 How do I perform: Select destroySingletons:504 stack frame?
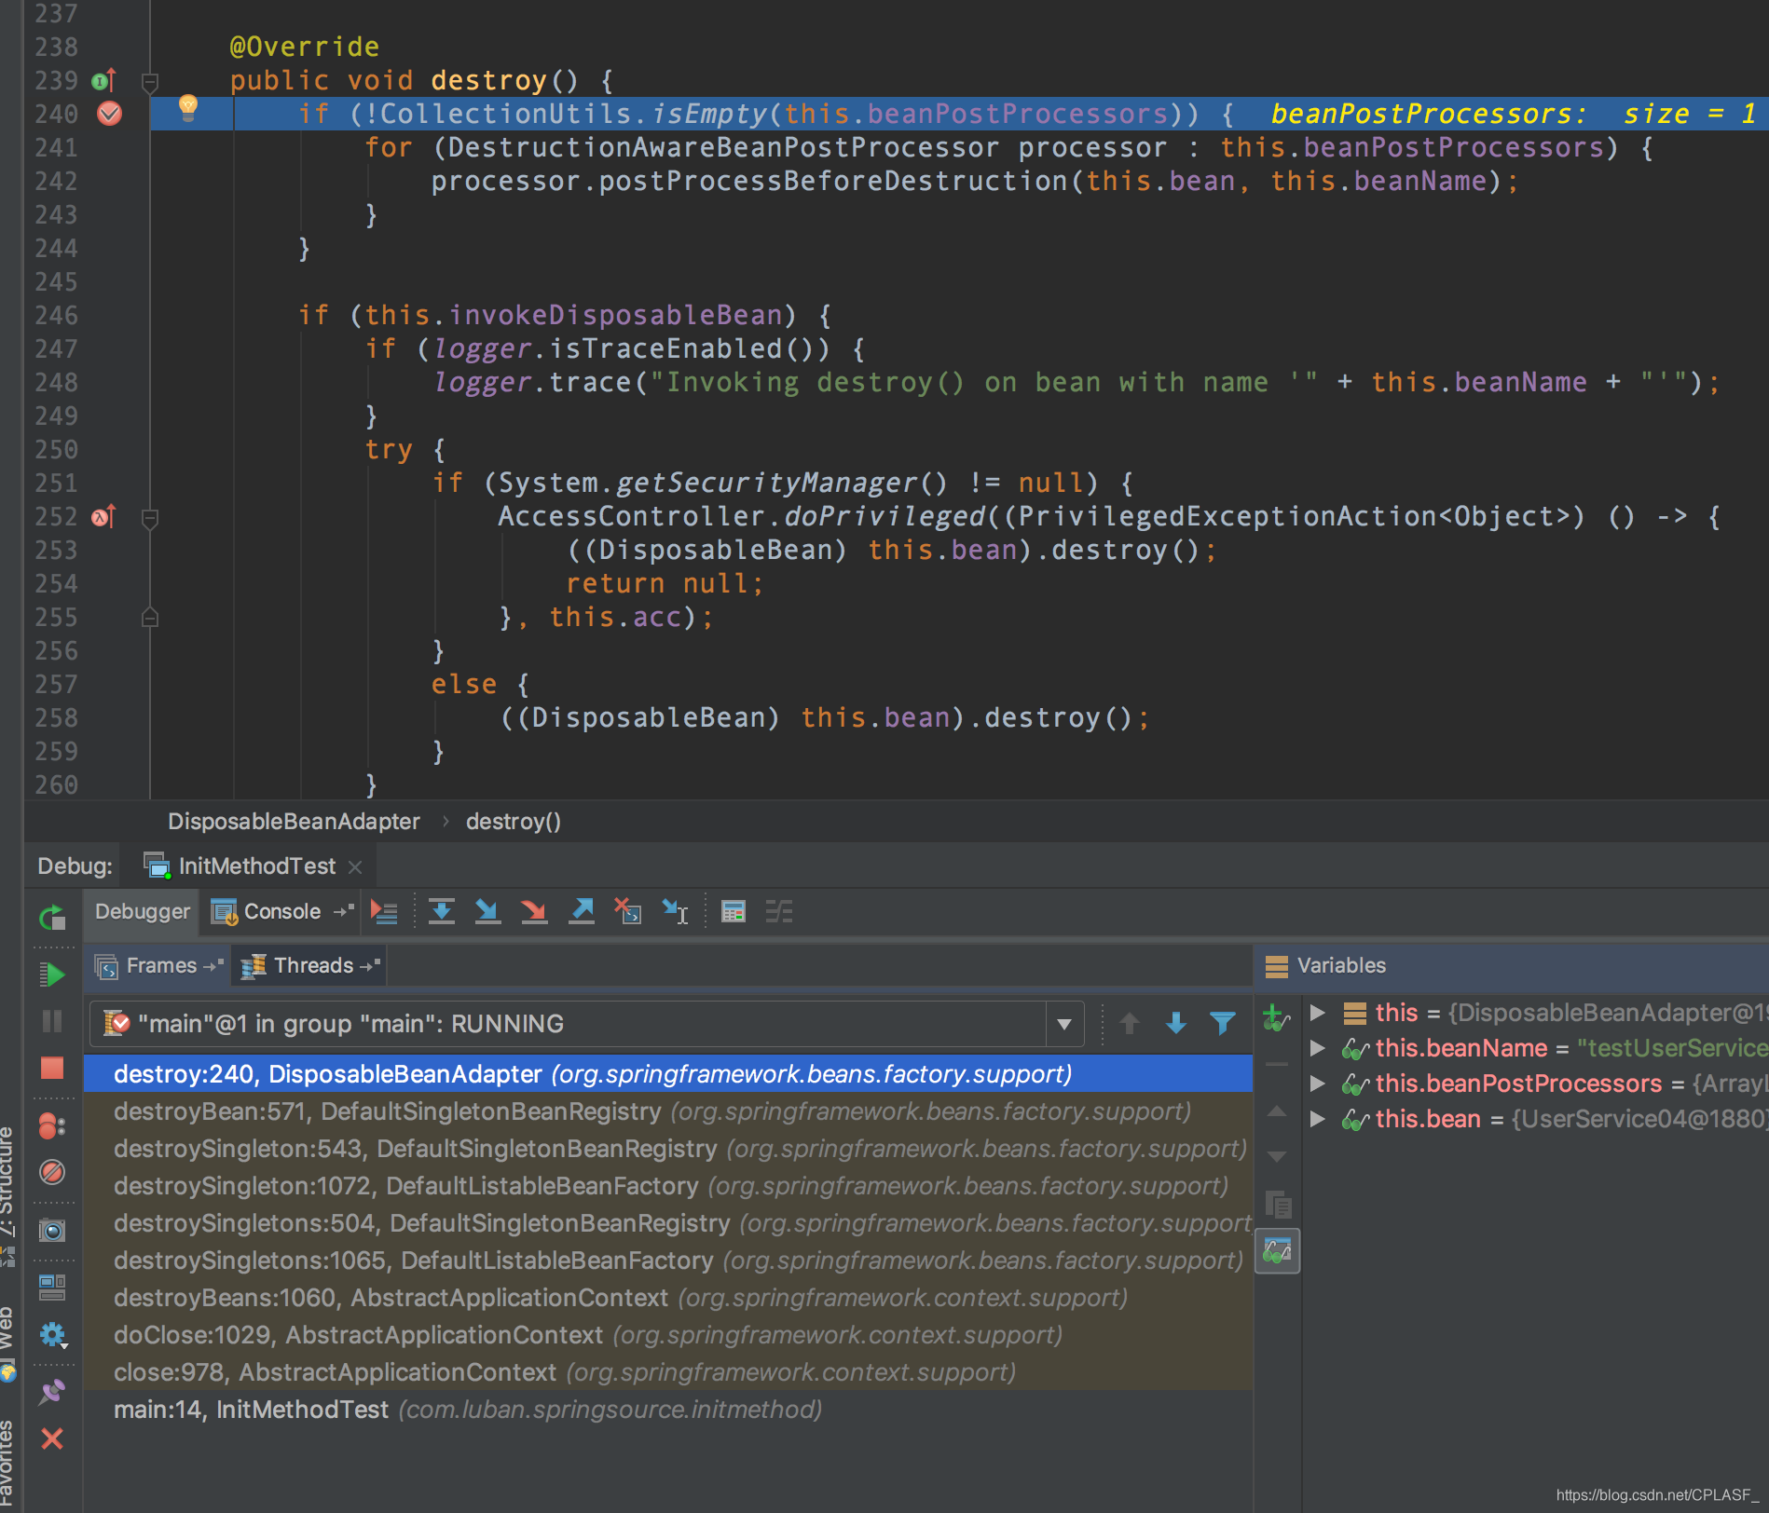[x=668, y=1223]
